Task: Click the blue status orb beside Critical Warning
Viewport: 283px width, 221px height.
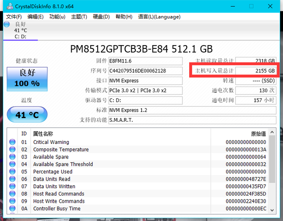Action: pos(12,142)
